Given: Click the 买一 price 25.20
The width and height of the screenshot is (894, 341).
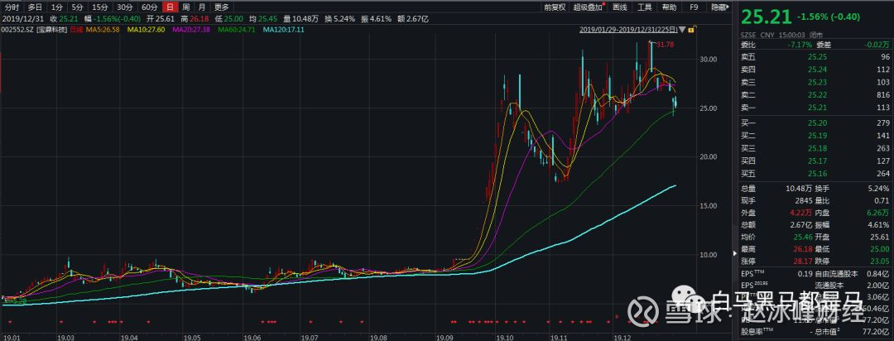Looking at the screenshot, I should point(816,123).
